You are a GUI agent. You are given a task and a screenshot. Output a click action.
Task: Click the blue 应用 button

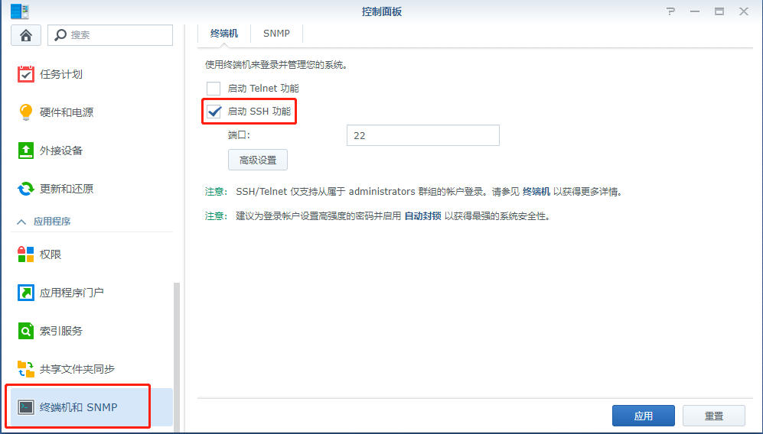coord(644,416)
